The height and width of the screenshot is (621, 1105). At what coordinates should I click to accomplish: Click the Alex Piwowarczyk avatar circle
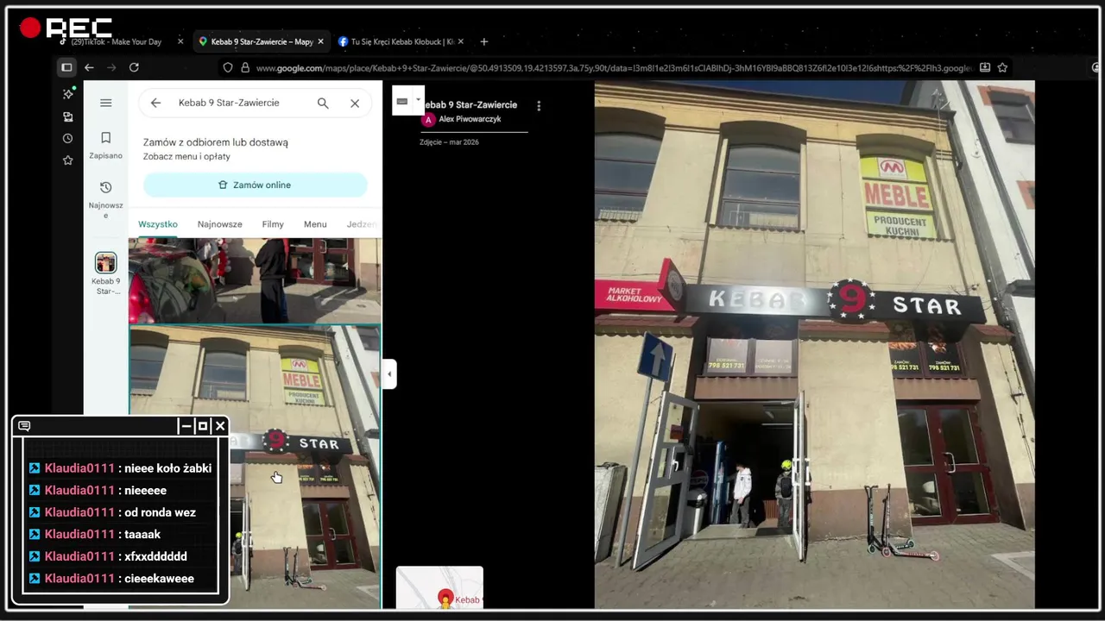[427, 120]
